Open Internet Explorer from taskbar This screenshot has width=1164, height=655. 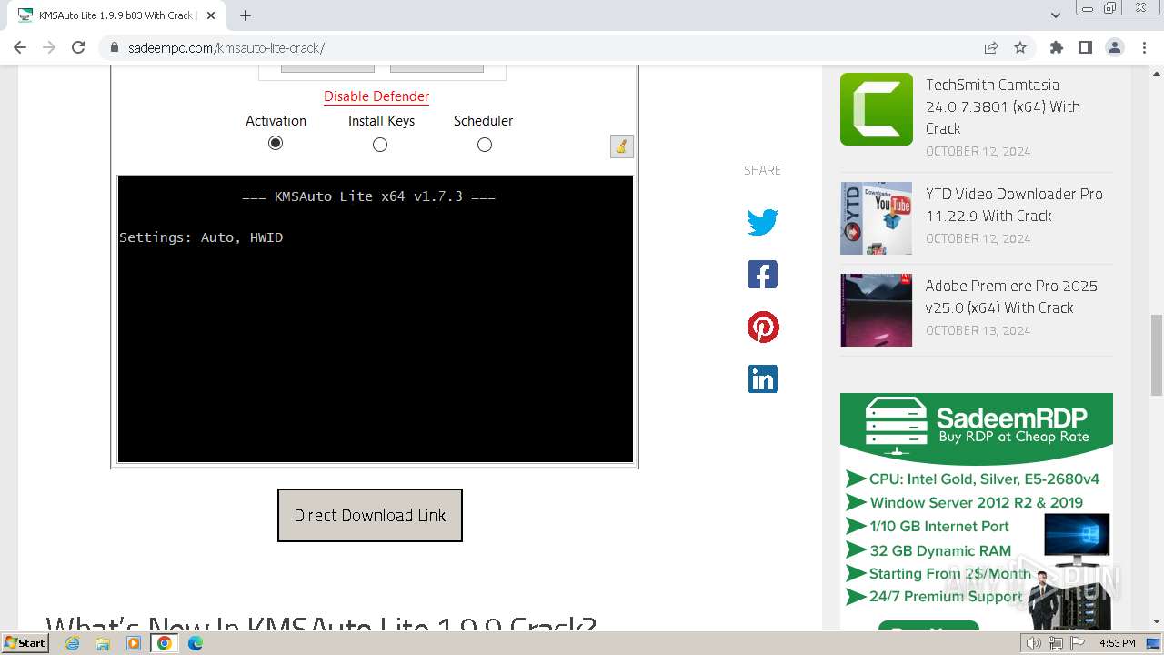(x=73, y=643)
